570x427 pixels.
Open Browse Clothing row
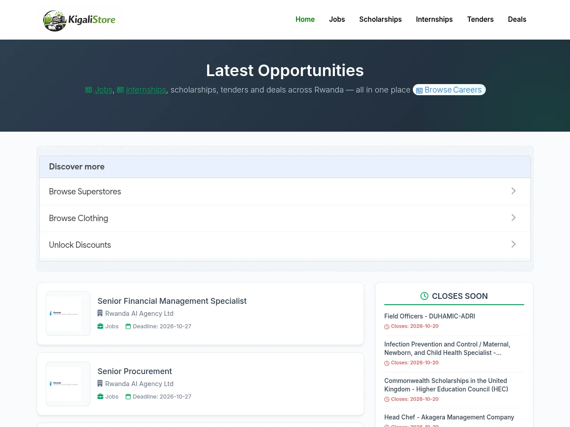[x=285, y=218]
